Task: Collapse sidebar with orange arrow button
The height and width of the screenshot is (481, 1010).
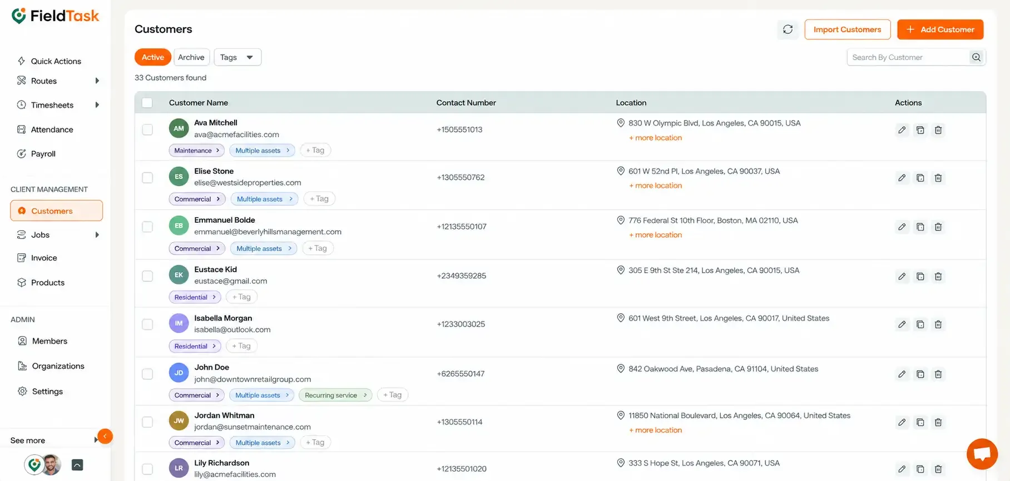Action: point(105,437)
